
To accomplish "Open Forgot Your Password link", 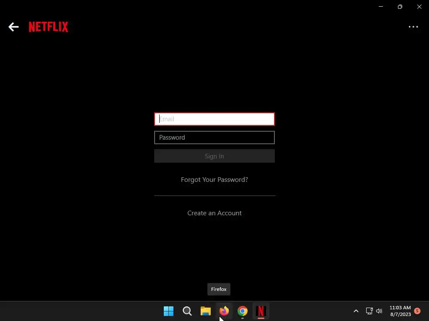I will tap(214, 180).
